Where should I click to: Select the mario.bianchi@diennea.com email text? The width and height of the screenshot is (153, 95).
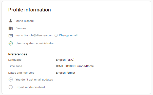(x=34, y=35)
